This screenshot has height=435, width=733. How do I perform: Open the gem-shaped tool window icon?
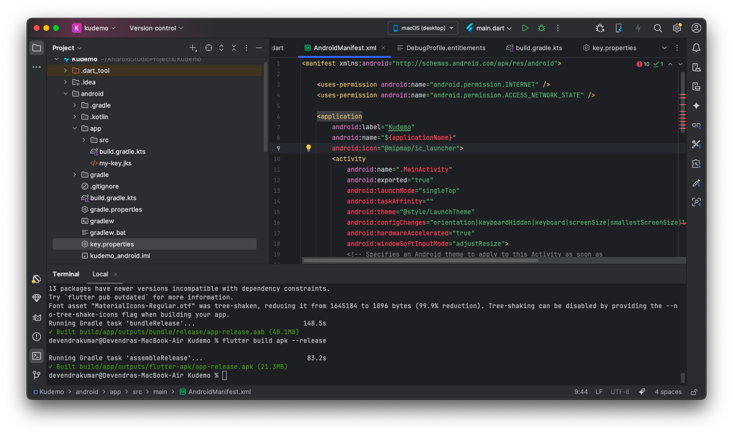pos(37,298)
